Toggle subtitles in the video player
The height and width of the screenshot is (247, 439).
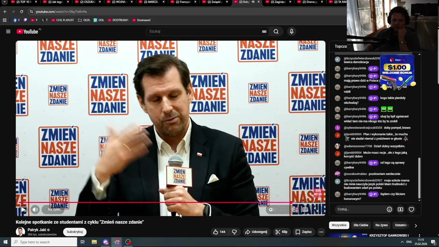point(283,209)
